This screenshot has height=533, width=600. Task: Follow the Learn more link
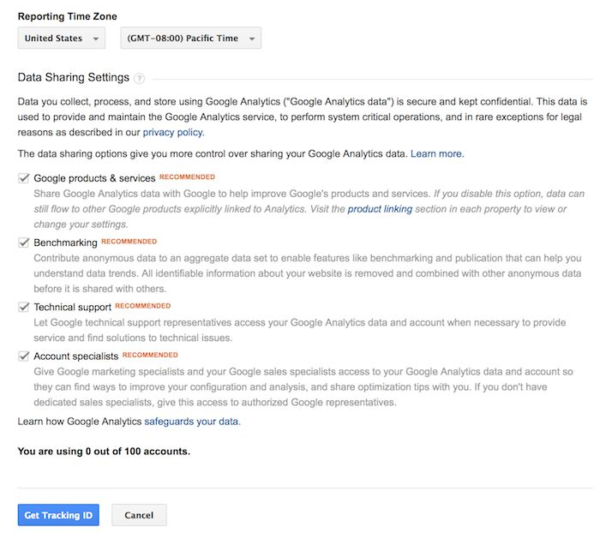[436, 154]
